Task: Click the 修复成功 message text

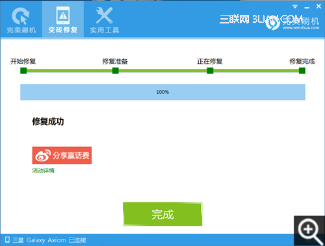Action: tap(48, 122)
